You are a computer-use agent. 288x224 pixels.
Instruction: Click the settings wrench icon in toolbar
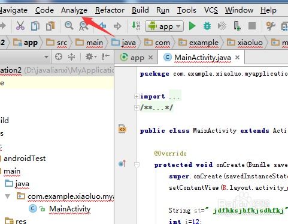[271, 26]
